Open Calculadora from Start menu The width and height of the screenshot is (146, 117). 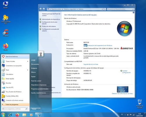pos(15,74)
